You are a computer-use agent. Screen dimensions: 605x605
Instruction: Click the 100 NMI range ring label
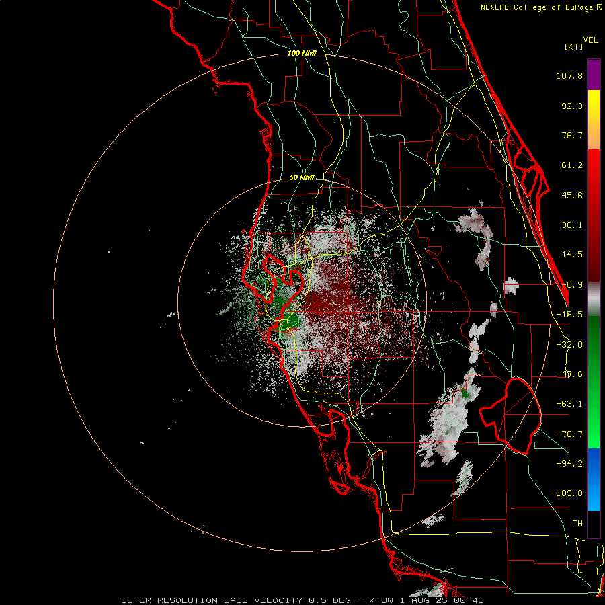[x=302, y=53]
